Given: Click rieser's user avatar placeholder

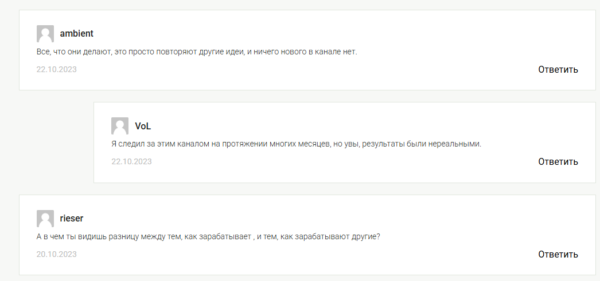Looking at the screenshot, I should [45, 219].
